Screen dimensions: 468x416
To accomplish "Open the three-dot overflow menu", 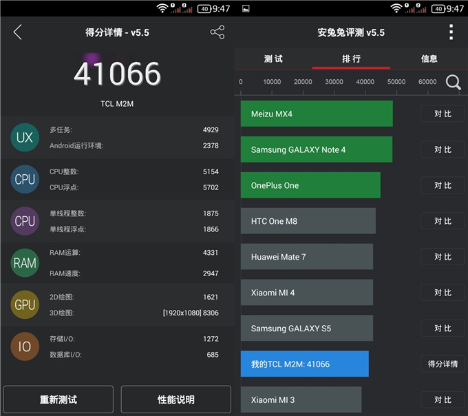I will click(451, 32).
